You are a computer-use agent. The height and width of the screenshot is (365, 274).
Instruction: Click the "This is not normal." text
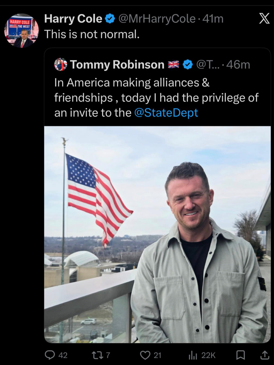coord(92,34)
